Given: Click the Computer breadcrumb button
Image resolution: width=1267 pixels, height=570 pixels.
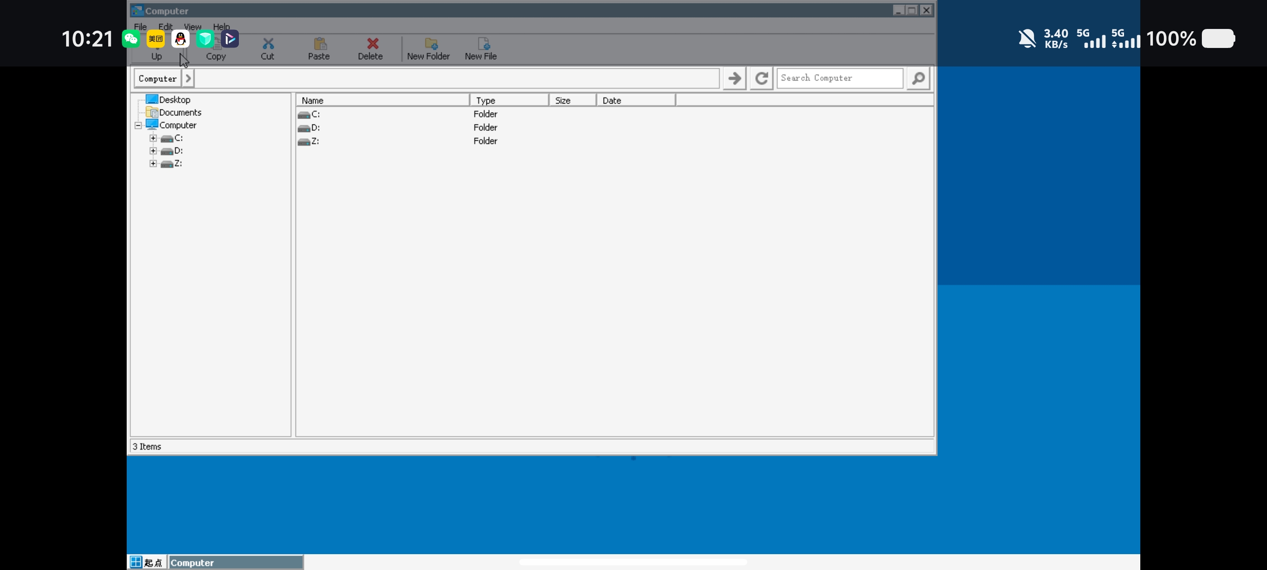Looking at the screenshot, I should (157, 78).
